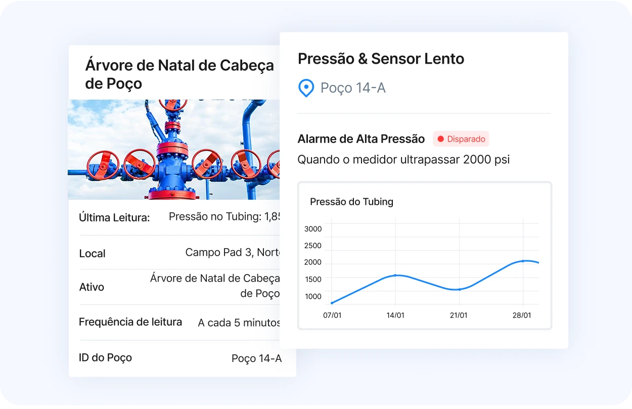632x409 pixels.
Task: Click the Disparado alarm status badge
Action: tap(461, 139)
